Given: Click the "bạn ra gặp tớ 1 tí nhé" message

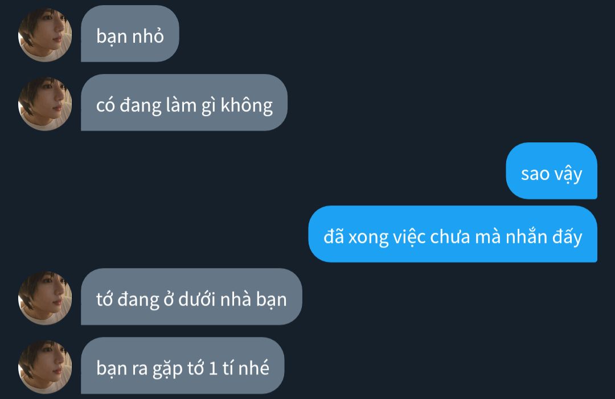Looking at the screenshot, I should 182,365.
